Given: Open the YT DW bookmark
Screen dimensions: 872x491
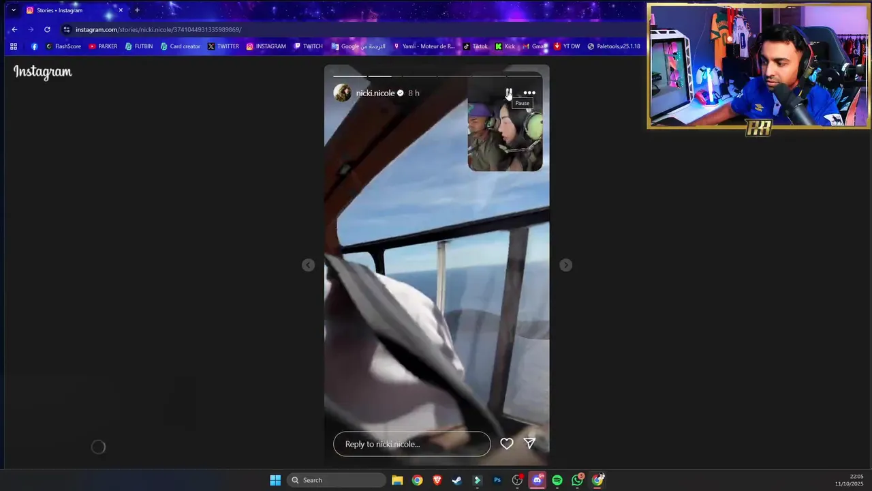Looking at the screenshot, I should 567,46.
